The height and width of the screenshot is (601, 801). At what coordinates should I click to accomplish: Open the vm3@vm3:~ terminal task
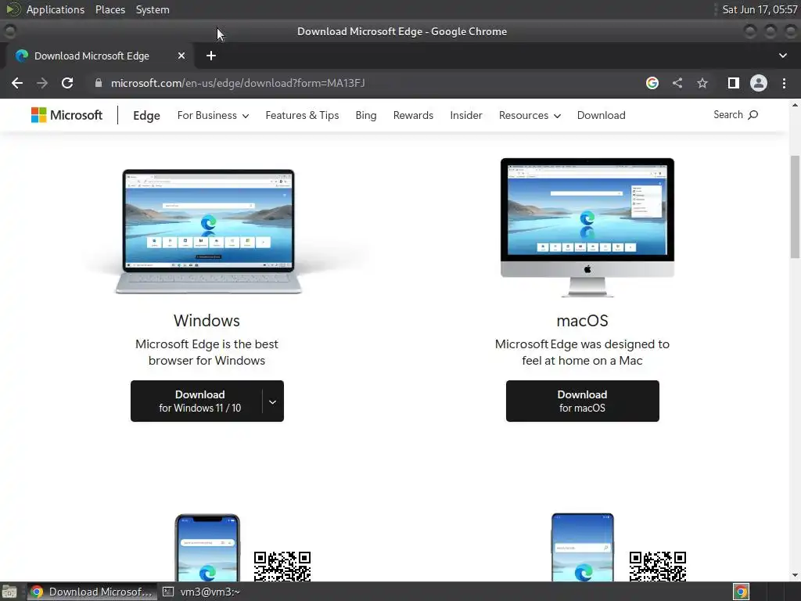click(x=201, y=592)
